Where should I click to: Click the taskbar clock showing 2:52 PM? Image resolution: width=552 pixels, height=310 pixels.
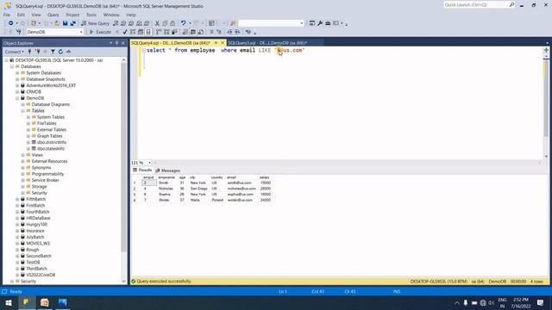(x=521, y=302)
